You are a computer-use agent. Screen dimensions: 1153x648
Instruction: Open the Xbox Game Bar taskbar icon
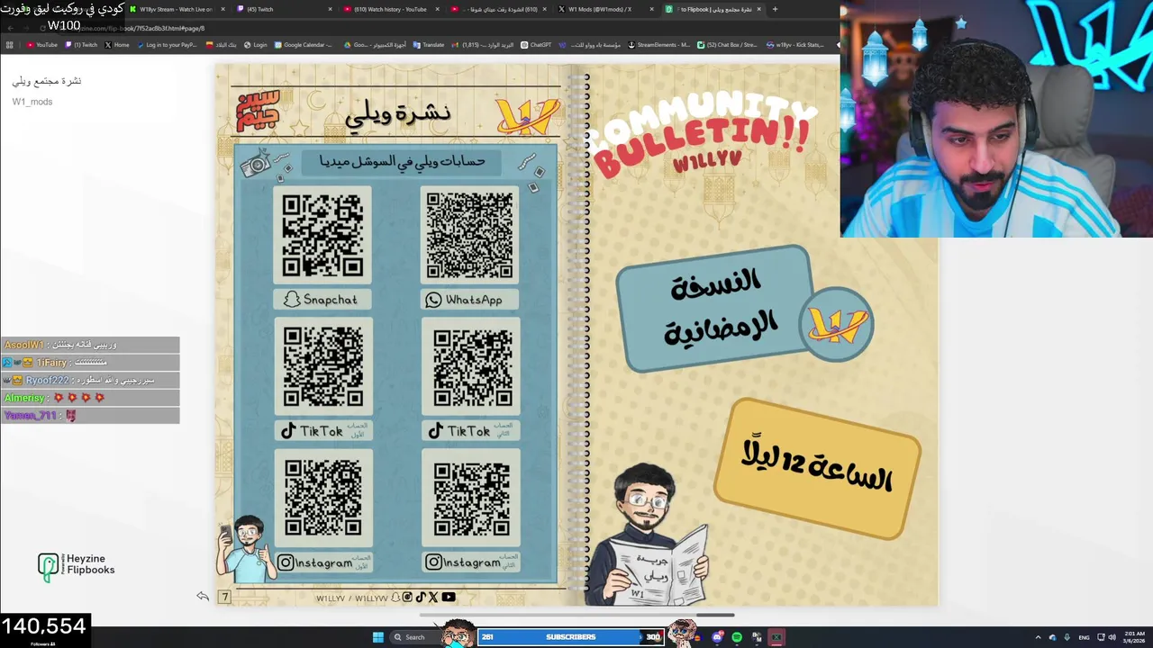pyautogui.click(x=776, y=637)
